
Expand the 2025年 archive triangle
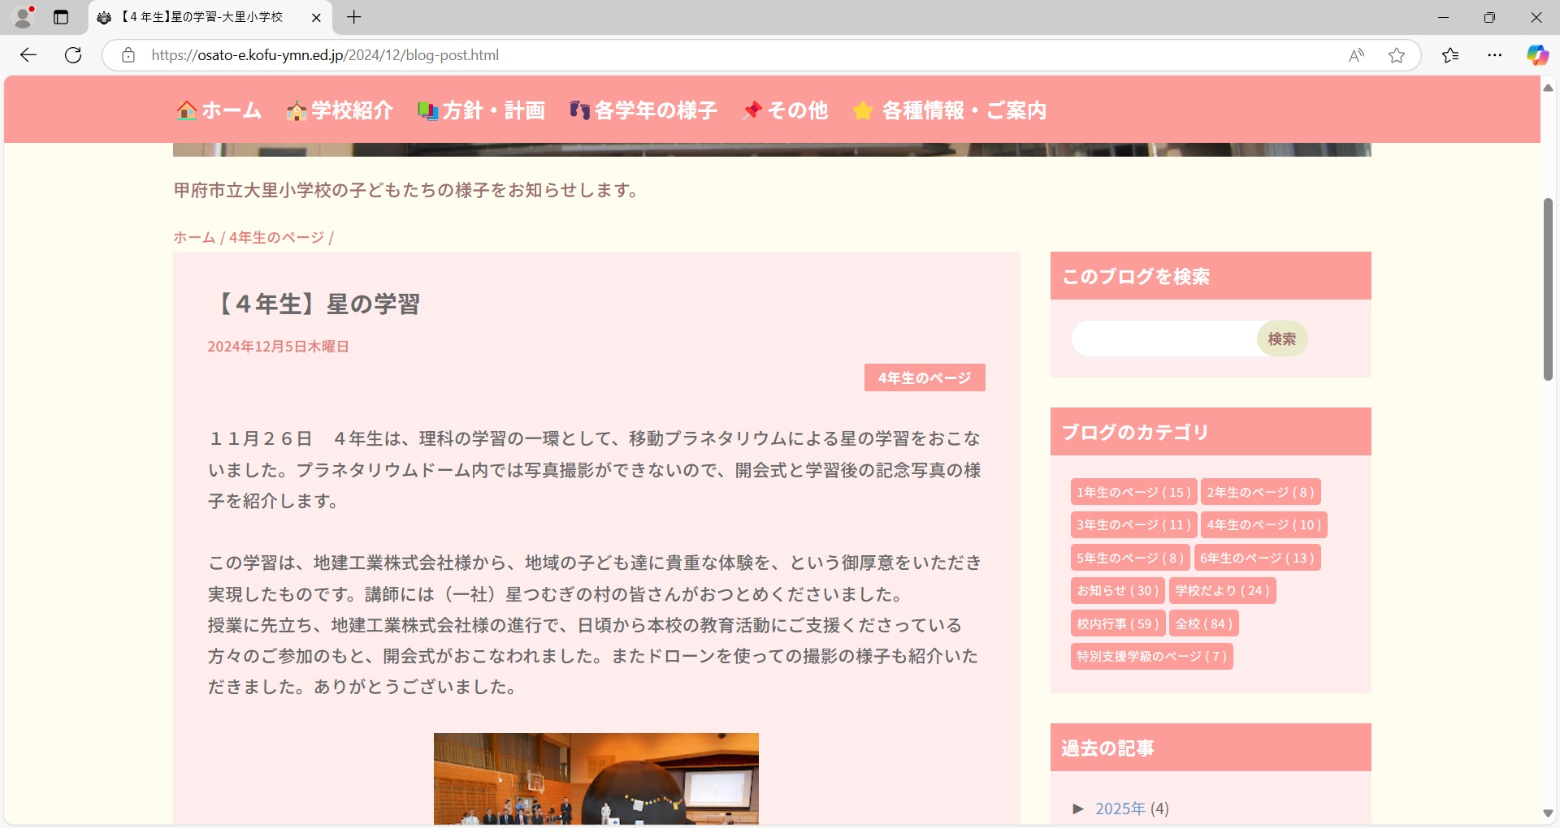tap(1078, 809)
